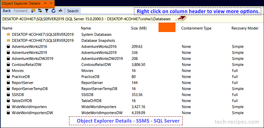Open Activity Monitor pulse icon
The height and width of the screenshot is (128, 264).
click(x=60, y=11)
